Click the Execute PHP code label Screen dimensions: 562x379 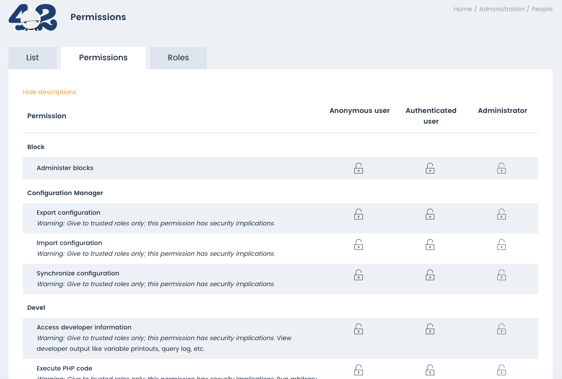[64, 368]
